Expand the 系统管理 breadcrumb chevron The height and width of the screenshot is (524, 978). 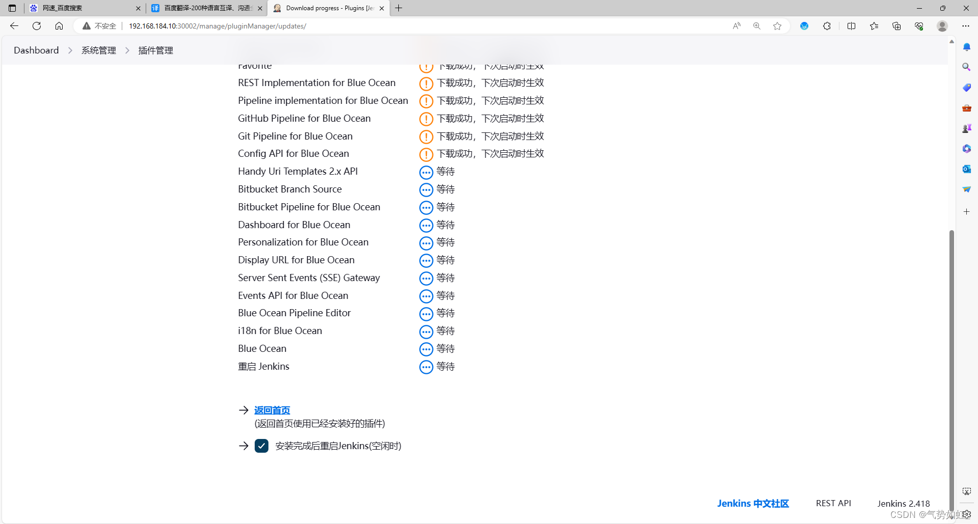click(x=127, y=50)
